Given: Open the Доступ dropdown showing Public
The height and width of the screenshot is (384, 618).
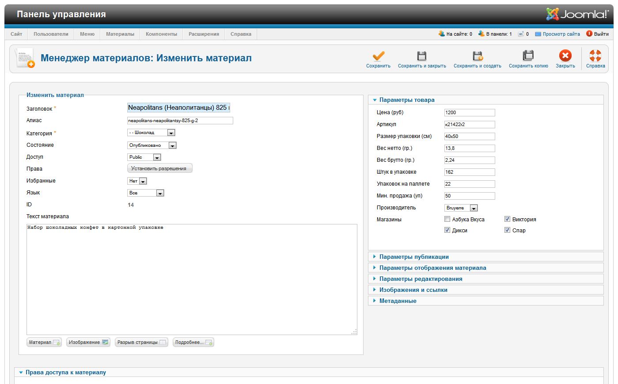Looking at the screenshot, I should (x=144, y=157).
